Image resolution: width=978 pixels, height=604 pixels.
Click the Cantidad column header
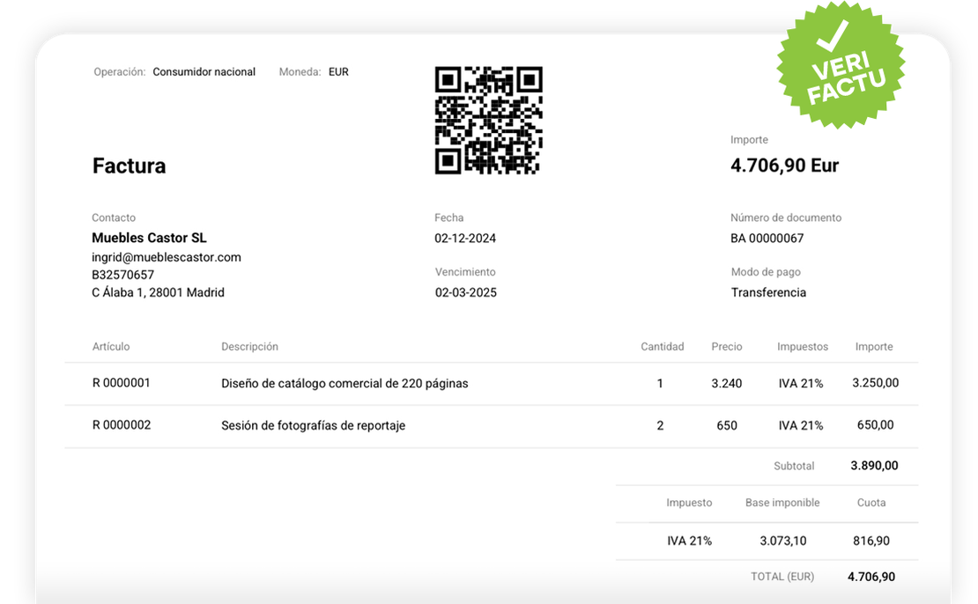tap(662, 347)
